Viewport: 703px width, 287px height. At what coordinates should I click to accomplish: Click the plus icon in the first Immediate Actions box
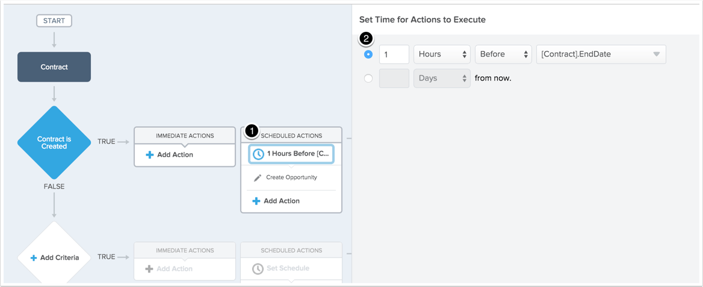click(x=150, y=155)
